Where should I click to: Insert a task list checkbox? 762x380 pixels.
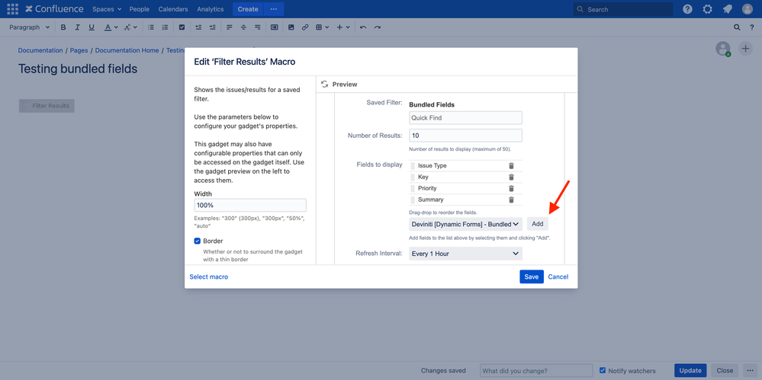(x=182, y=27)
